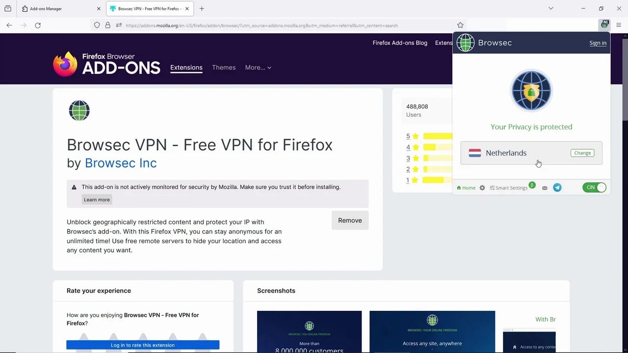Click the Remove add-on button
The width and height of the screenshot is (628, 353).
pyautogui.click(x=350, y=221)
